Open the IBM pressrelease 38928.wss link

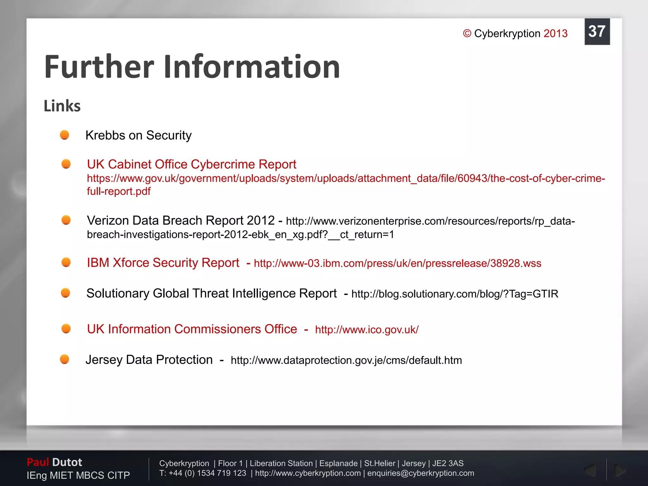click(397, 263)
